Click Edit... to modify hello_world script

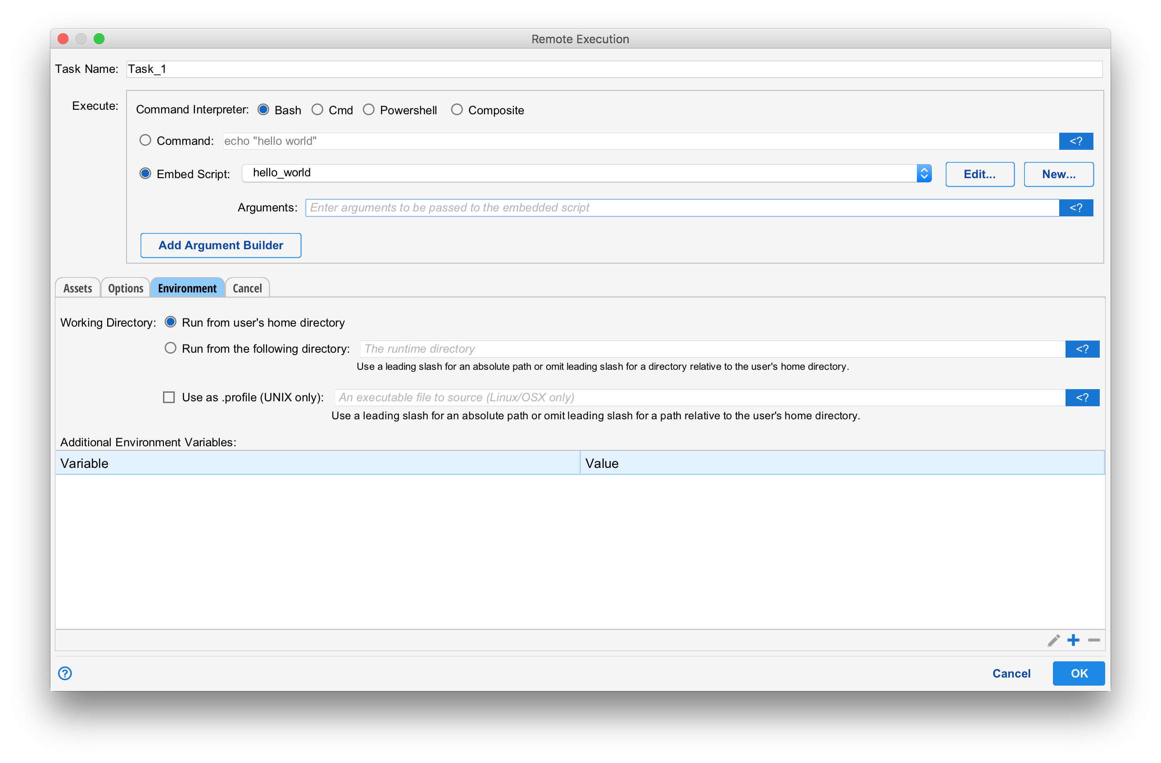coord(980,174)
